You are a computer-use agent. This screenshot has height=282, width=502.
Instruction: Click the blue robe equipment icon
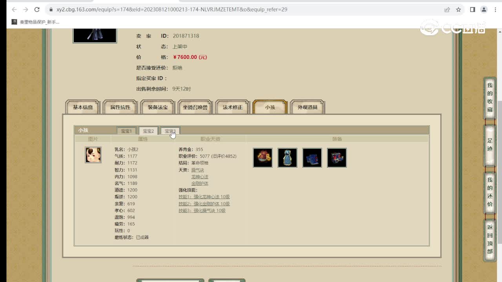pos(287,157)
